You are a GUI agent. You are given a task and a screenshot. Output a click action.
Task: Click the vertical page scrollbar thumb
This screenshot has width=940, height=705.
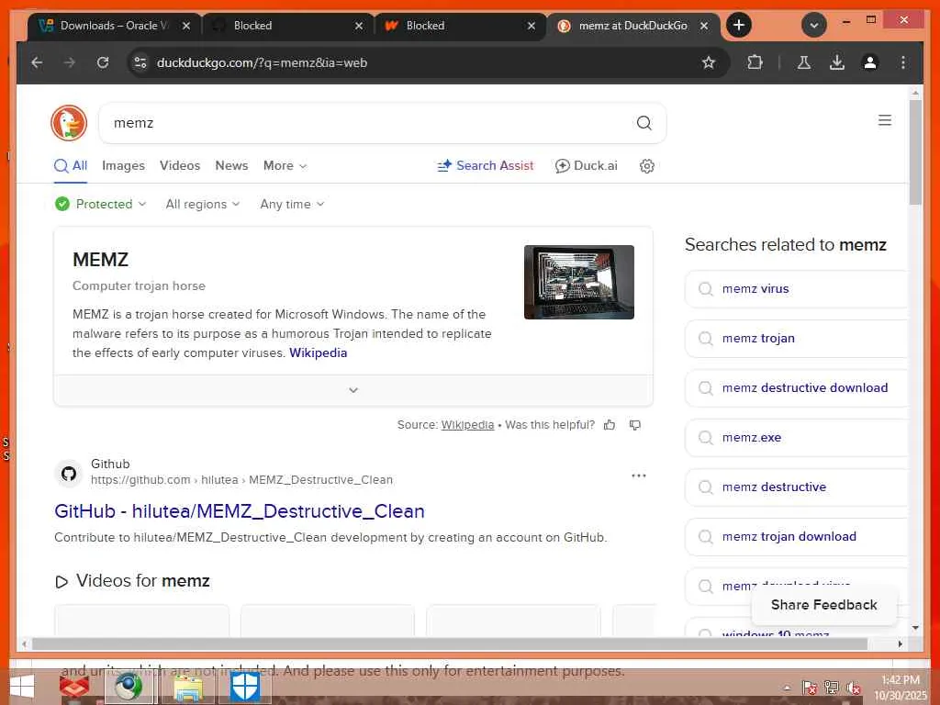click(915, 153)
